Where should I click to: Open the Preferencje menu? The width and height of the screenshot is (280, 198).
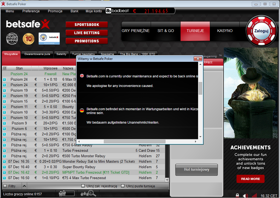click(x=31, y=11)
